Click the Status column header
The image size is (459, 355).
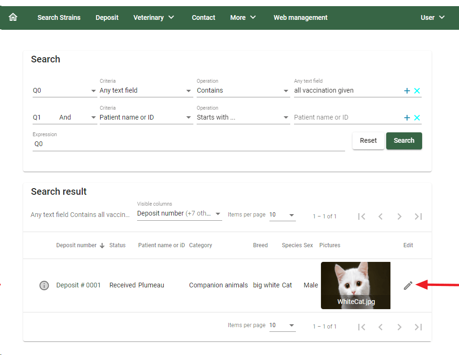117,245
